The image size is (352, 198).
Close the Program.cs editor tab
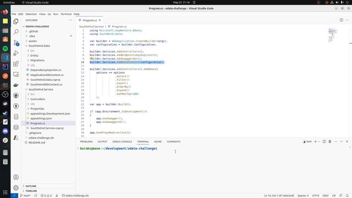(x=100, y=20)
